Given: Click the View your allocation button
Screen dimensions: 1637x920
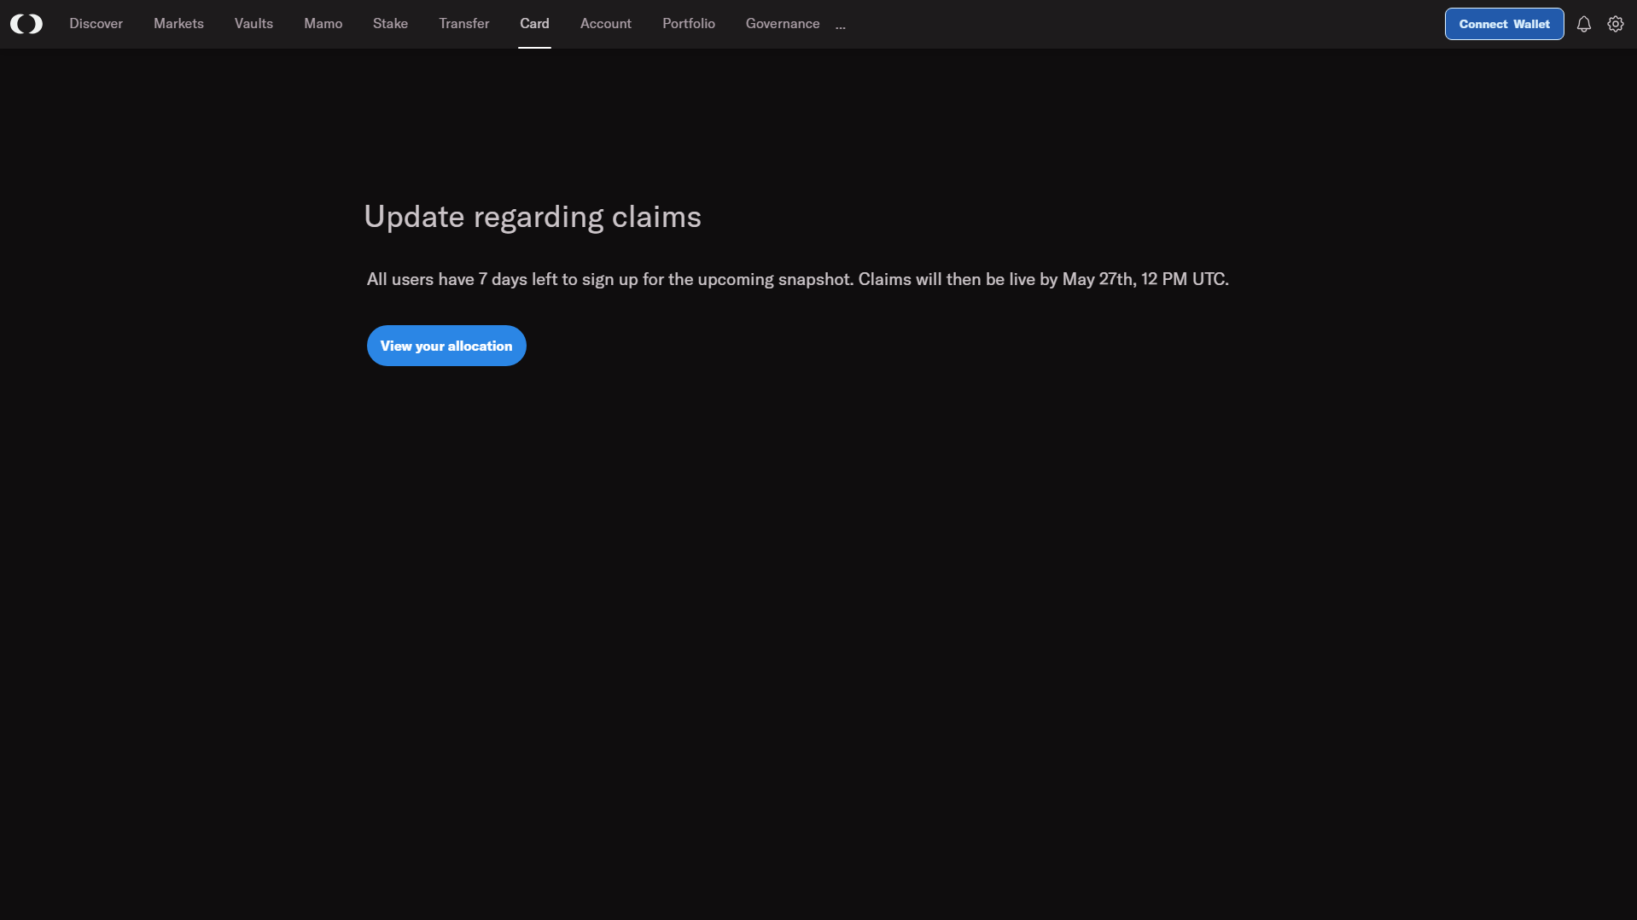Looking at the screenshot, I should (446, 346).
